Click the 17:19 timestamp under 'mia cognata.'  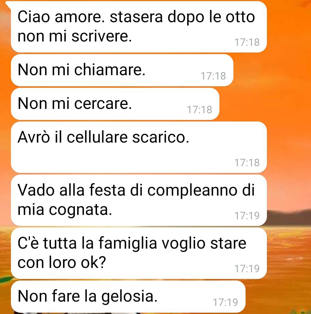247,216
